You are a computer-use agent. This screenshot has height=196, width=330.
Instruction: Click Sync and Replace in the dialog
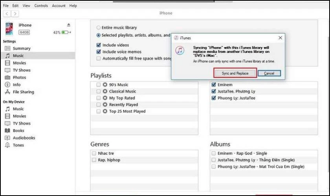click(x=235, y=73)
